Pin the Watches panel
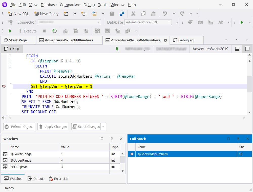 coord(112,139)
